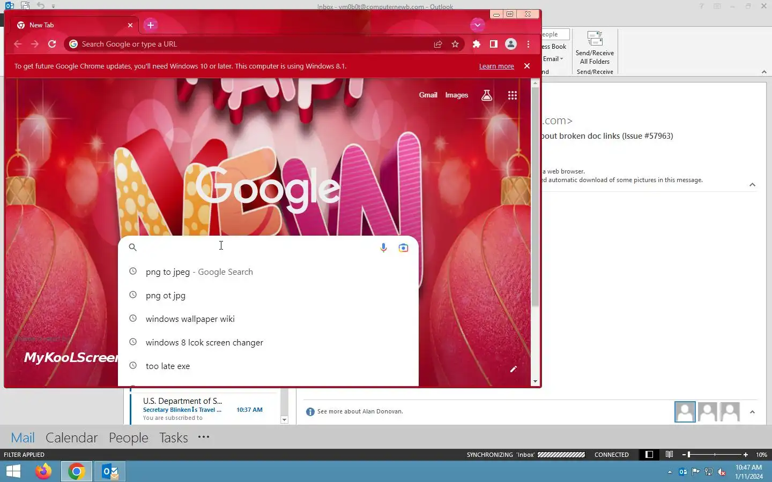Click Send/Receive All Folders in Outlook
The image size is (772, 482).
pyautogui.click(x=595, y=48)
